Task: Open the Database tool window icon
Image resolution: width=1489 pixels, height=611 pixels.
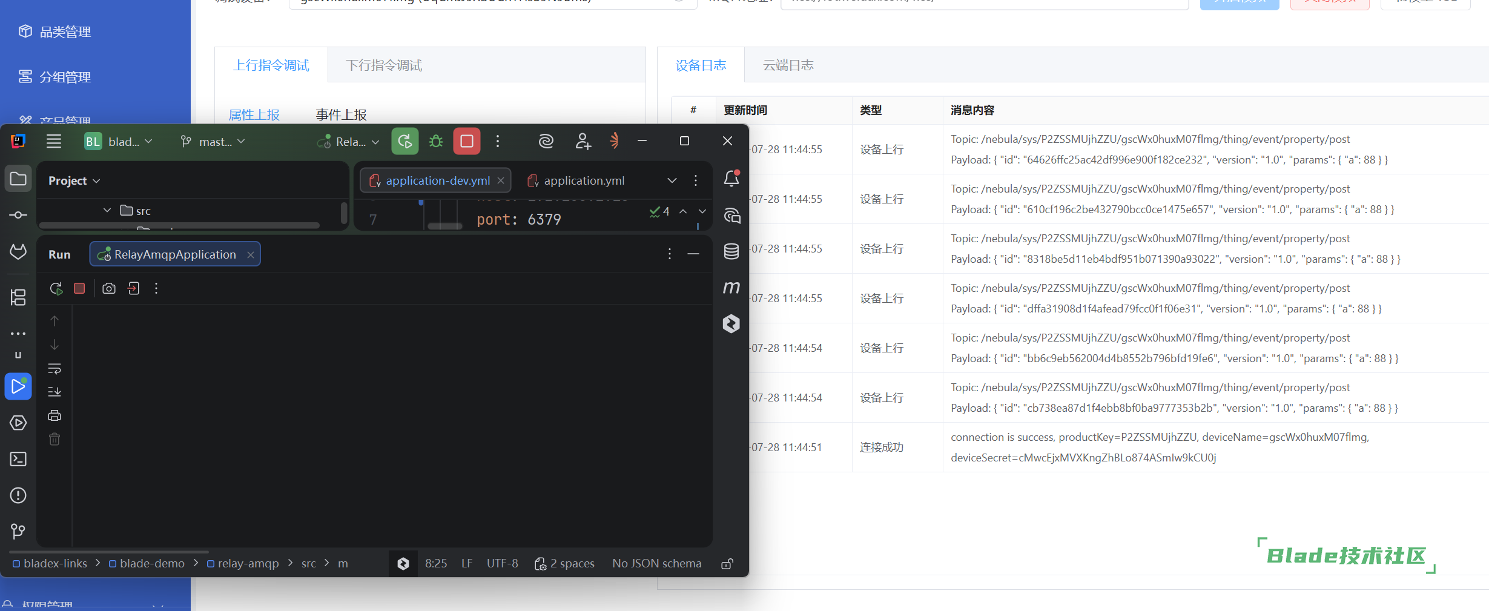Action: (731, 251)
